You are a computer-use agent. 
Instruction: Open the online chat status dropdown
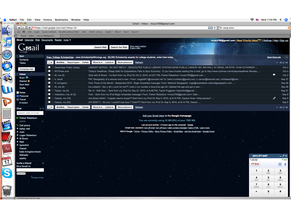point(43,121)
